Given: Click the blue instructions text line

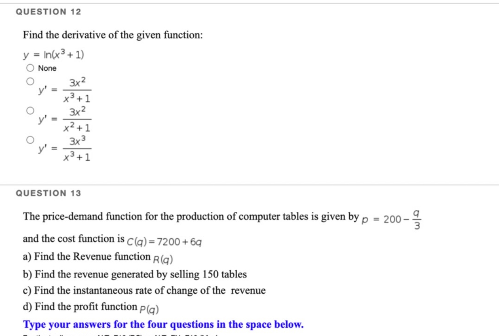Looking at the screenshot, I should [x=163, y=324].
